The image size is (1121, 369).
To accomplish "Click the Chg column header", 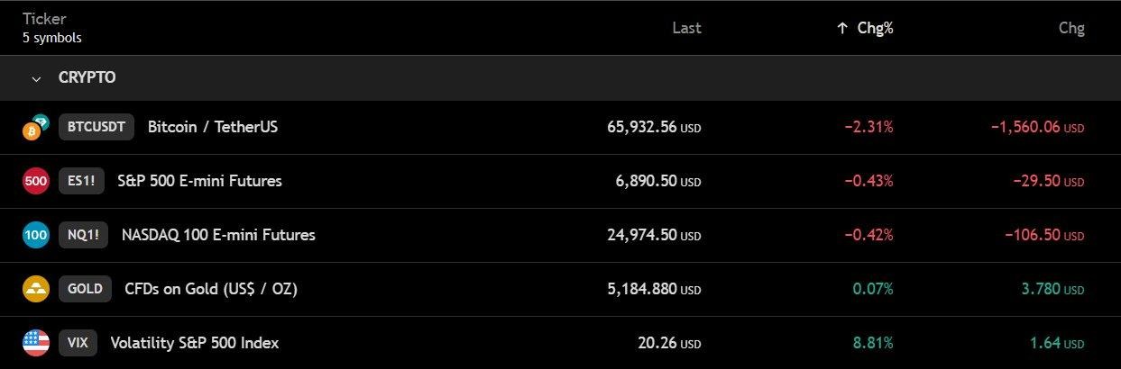I will click(1071, 28).
